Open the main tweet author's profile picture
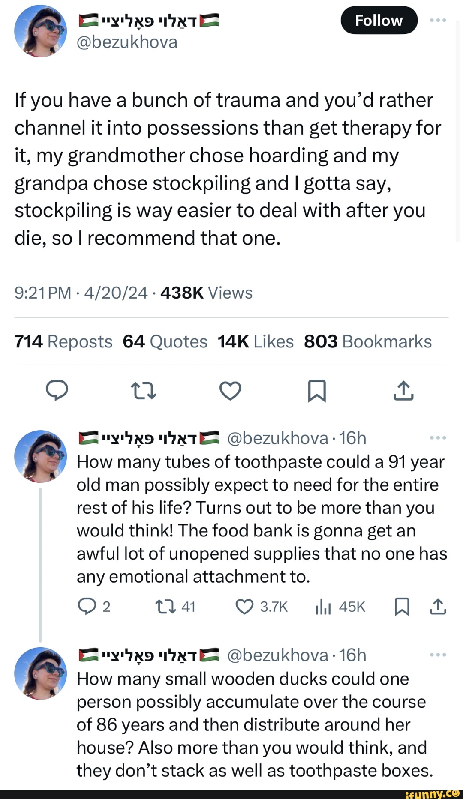This screenshot has width=463, height=799. point(41,31)
